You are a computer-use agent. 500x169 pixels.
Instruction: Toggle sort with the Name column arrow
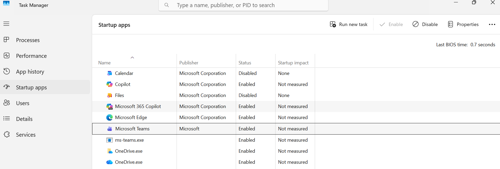click(132, 58)
